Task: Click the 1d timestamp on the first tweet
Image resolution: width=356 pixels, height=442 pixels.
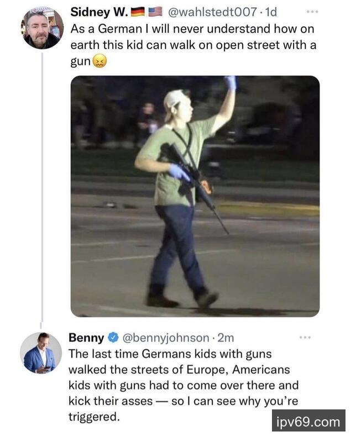Action: point(269,12)
